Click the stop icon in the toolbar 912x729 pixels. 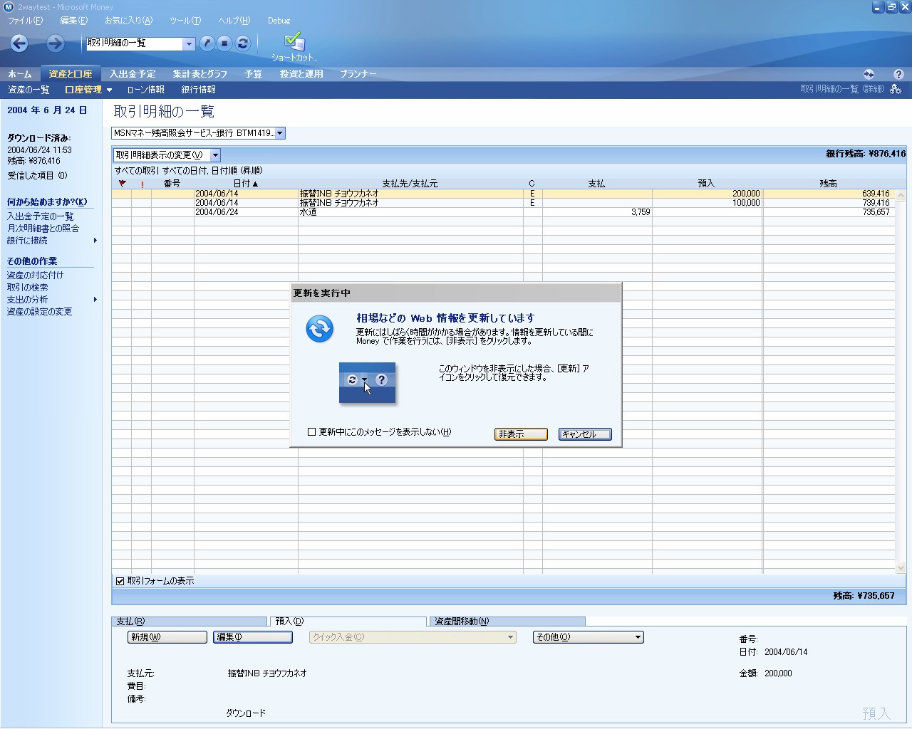(x=224, y=43)
